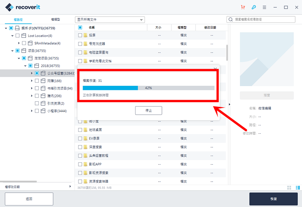The image size is (302, 207).
Task: Click the 腾讯 tree folder icon
Action: pos(43,96)
